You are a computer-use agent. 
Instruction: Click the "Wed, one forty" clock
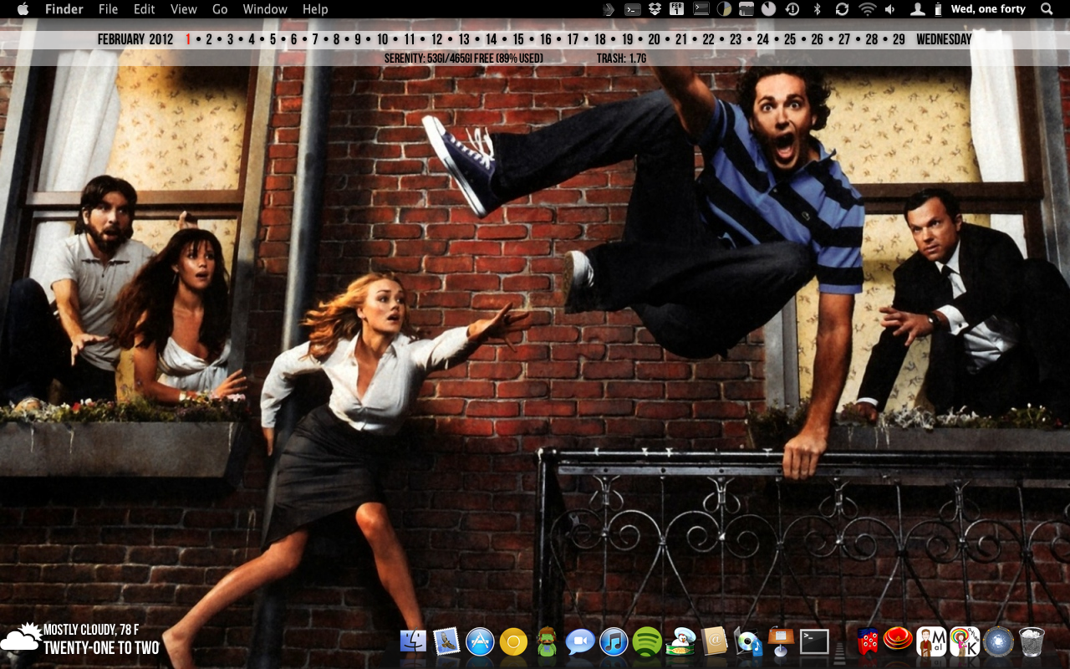pos(988,9)
